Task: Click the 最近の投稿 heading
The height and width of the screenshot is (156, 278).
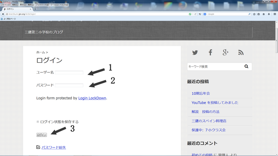Action: point(198,81)
